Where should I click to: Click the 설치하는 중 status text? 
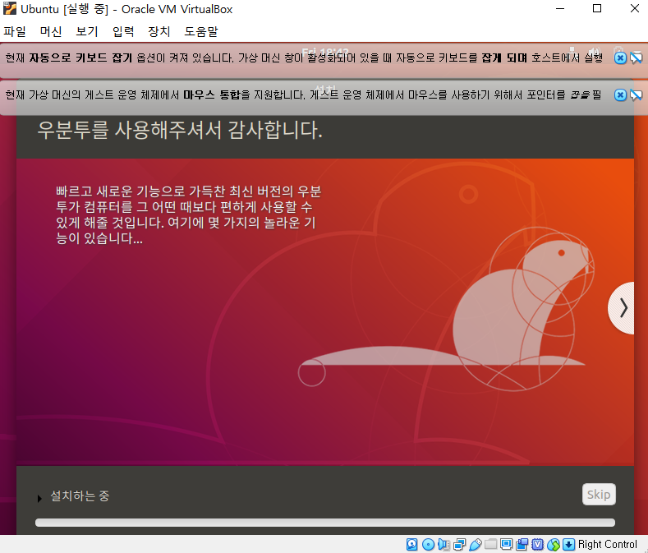pos(80,495)
